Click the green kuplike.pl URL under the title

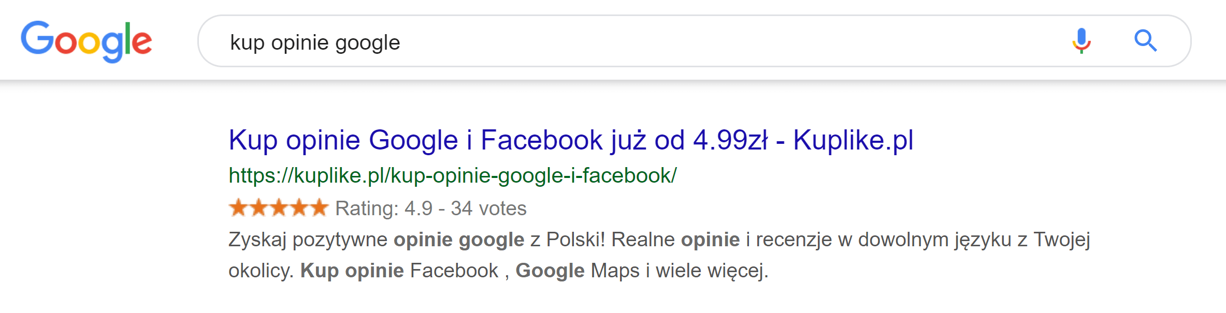pos(452,176)
